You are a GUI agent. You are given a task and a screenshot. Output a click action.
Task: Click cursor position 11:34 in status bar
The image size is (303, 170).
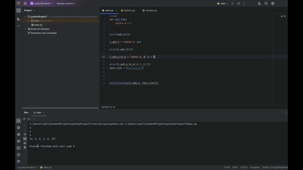tap(227, 168)
